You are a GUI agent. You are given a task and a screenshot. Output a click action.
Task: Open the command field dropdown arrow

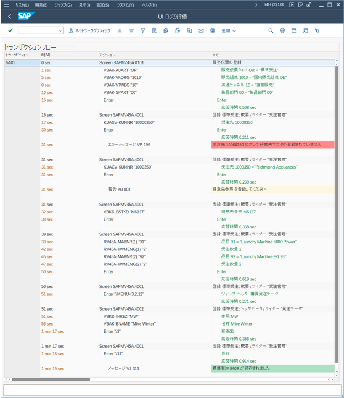click(60, 30)
